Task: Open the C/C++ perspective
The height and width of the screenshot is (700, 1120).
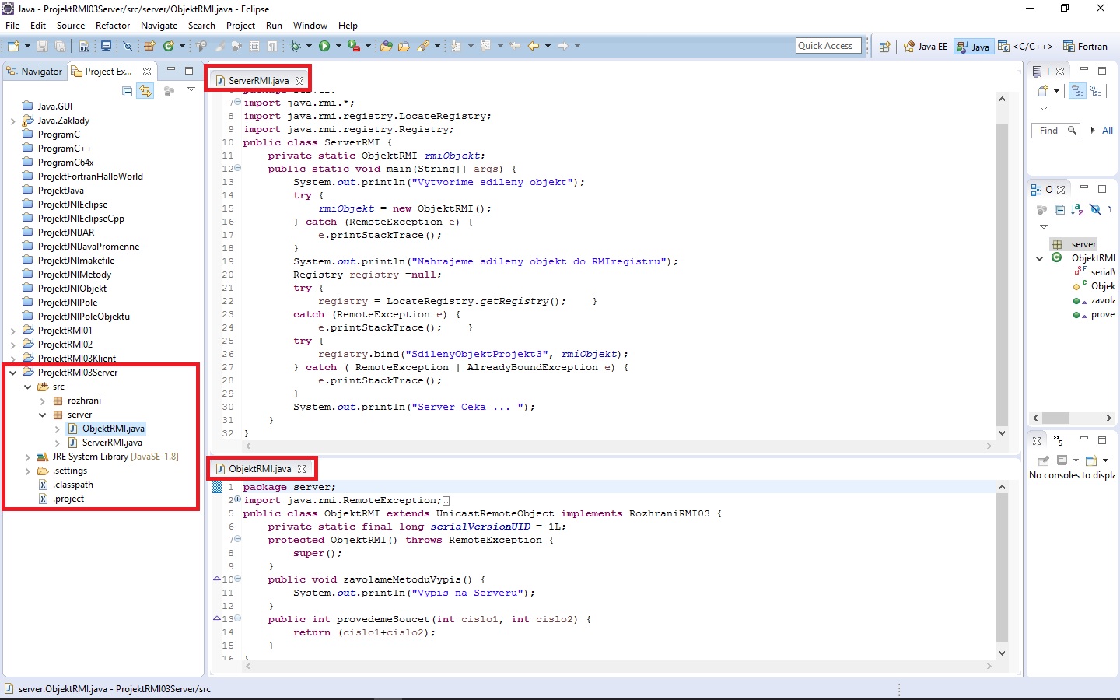Action: click(1027, 46)
